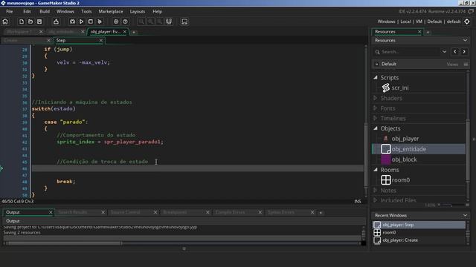
Task: Expand the Included Files folder
Action: tap(376, 200)
